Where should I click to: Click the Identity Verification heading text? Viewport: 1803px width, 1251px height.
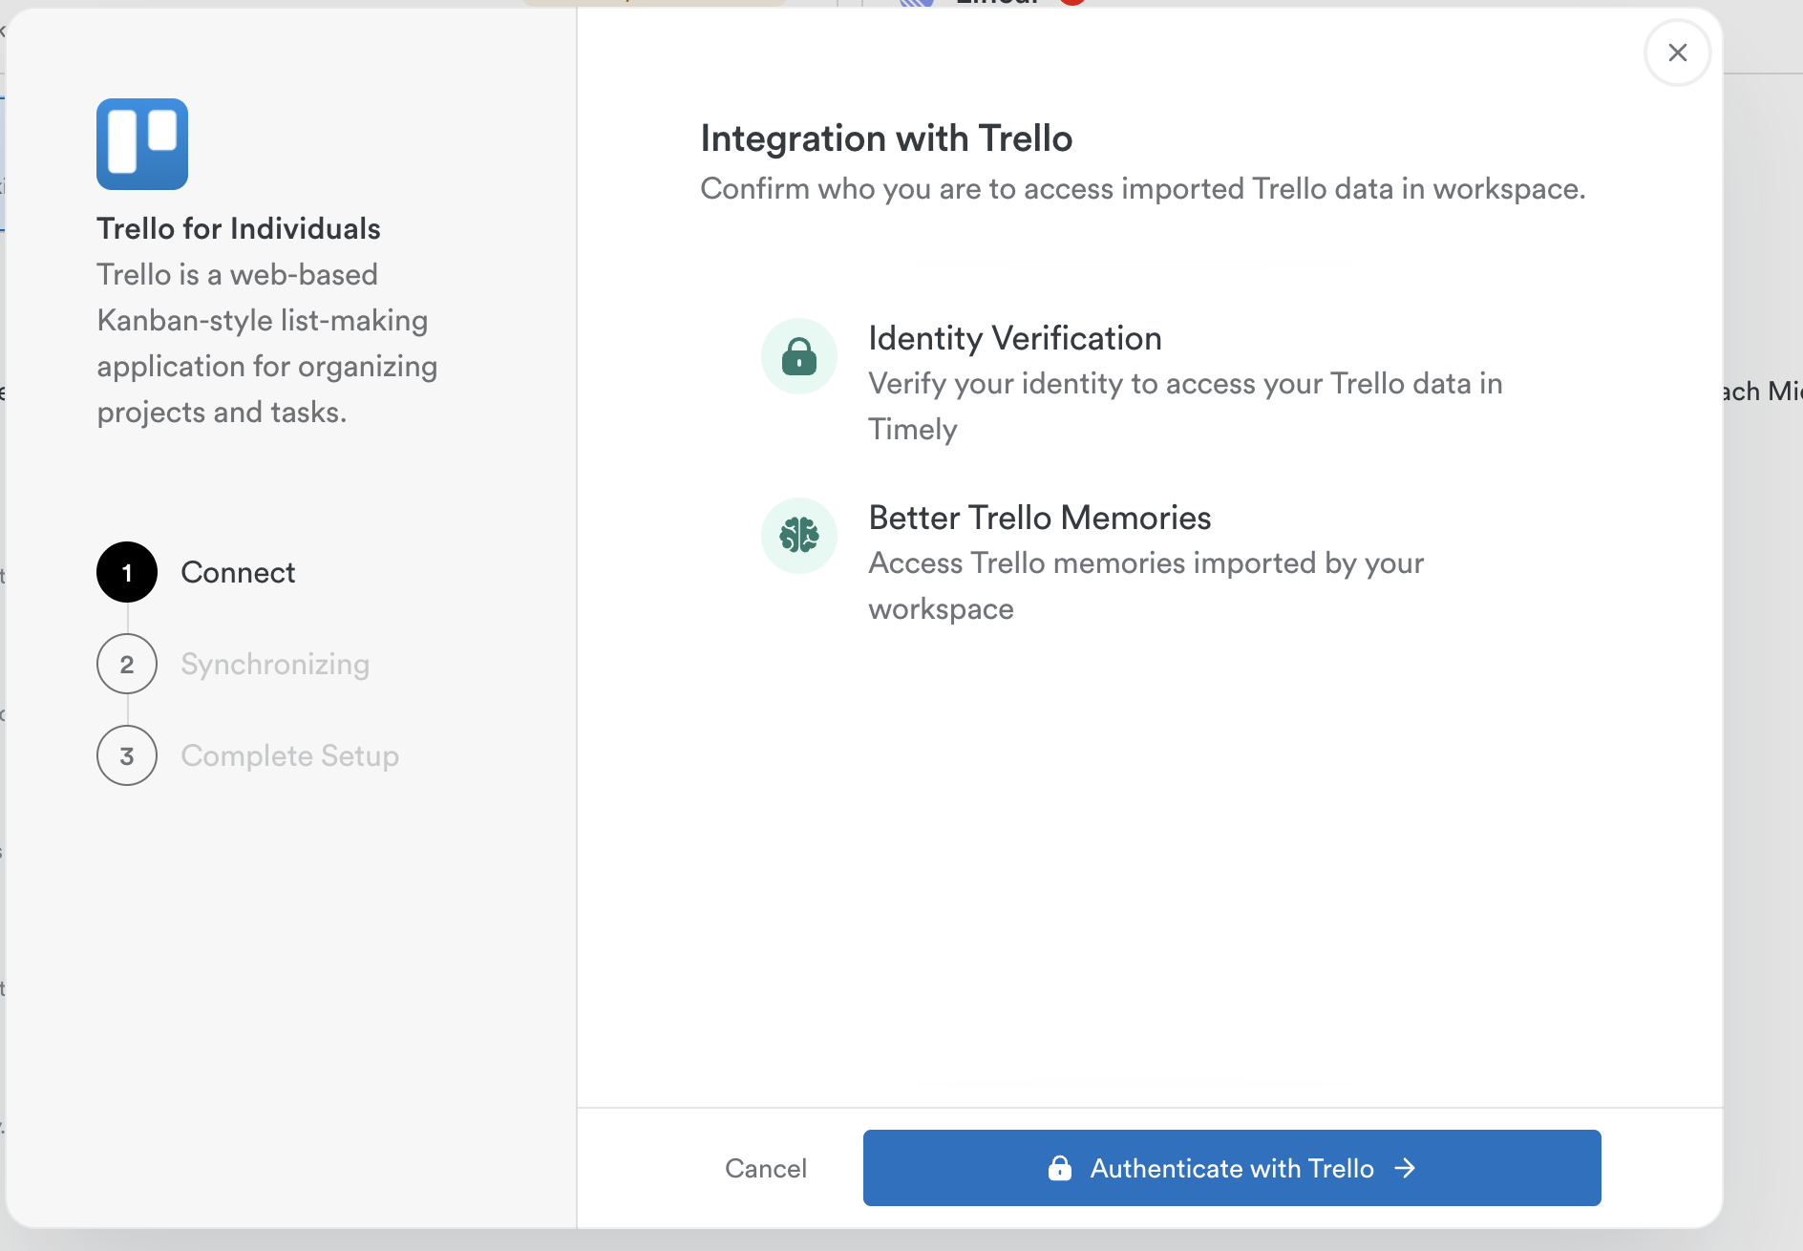[1014, 338]
